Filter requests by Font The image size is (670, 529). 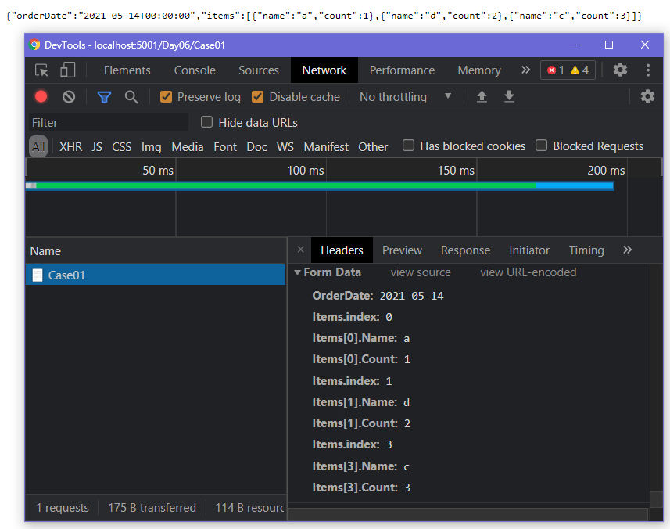coord(225,146)
